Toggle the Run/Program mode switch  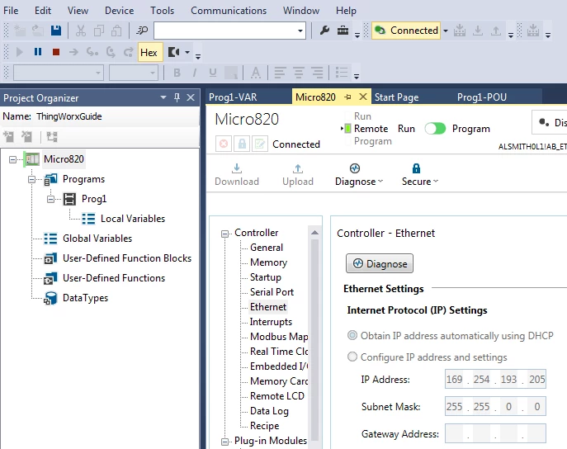435,129
